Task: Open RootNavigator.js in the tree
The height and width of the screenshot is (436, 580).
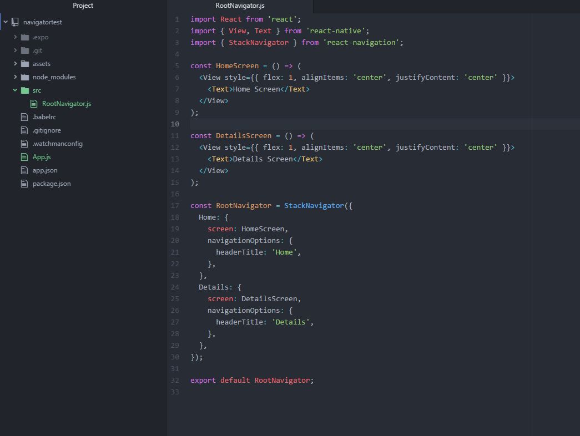Action: click(67, 104)
